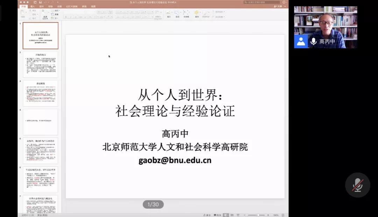Switch to slide sorter view icon
The image size is (378, 217).
[x=232, y=215]
